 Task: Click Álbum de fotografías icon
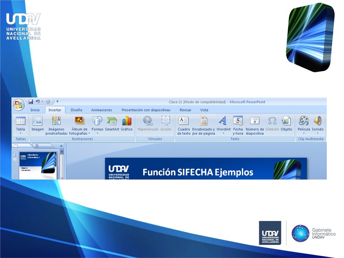click(80, 121)
